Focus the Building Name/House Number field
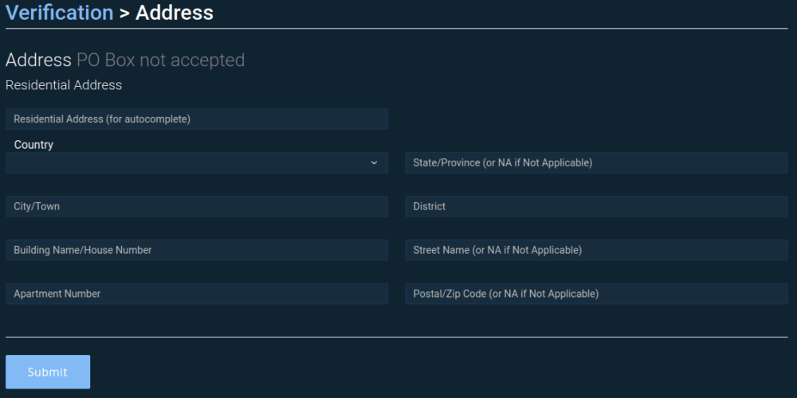Screen dimensions: 797x398 (x=196, y=250)
